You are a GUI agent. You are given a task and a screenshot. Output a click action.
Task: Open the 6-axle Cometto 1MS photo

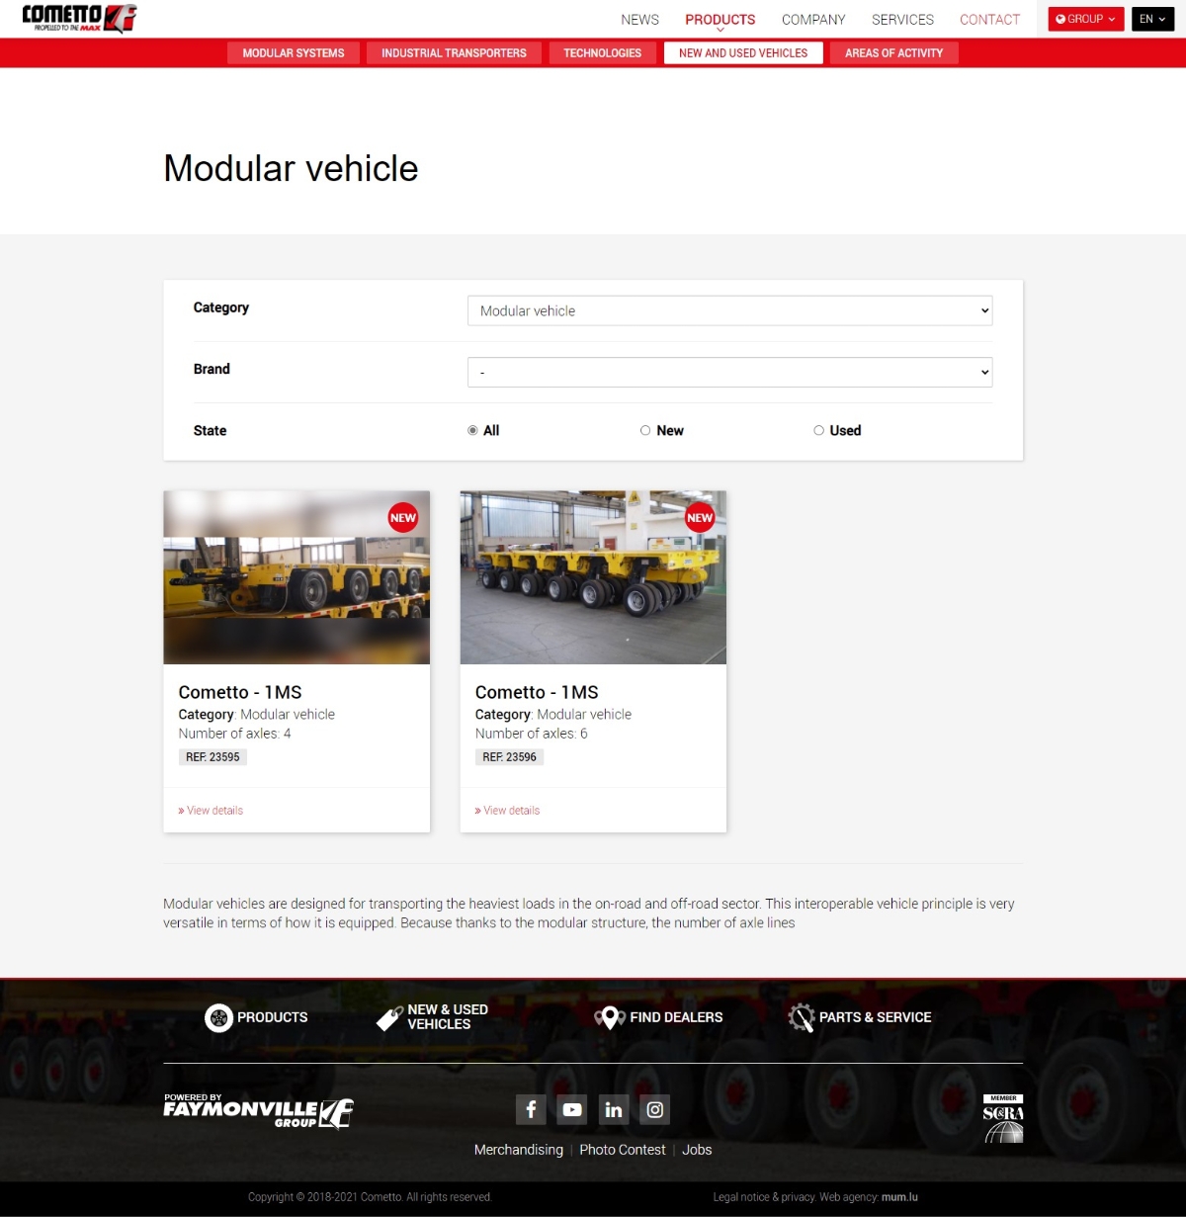click(593, 577)
